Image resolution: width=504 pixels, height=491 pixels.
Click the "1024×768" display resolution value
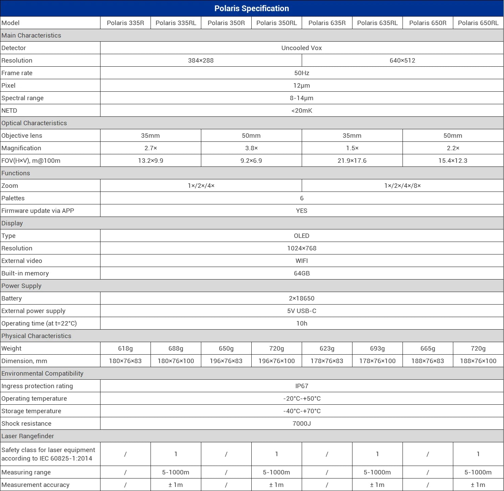302,248
